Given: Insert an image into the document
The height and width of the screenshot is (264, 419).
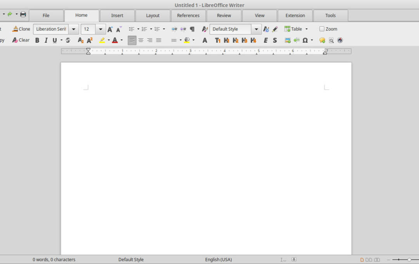Looking at the screenshot, I should (287, 40).
